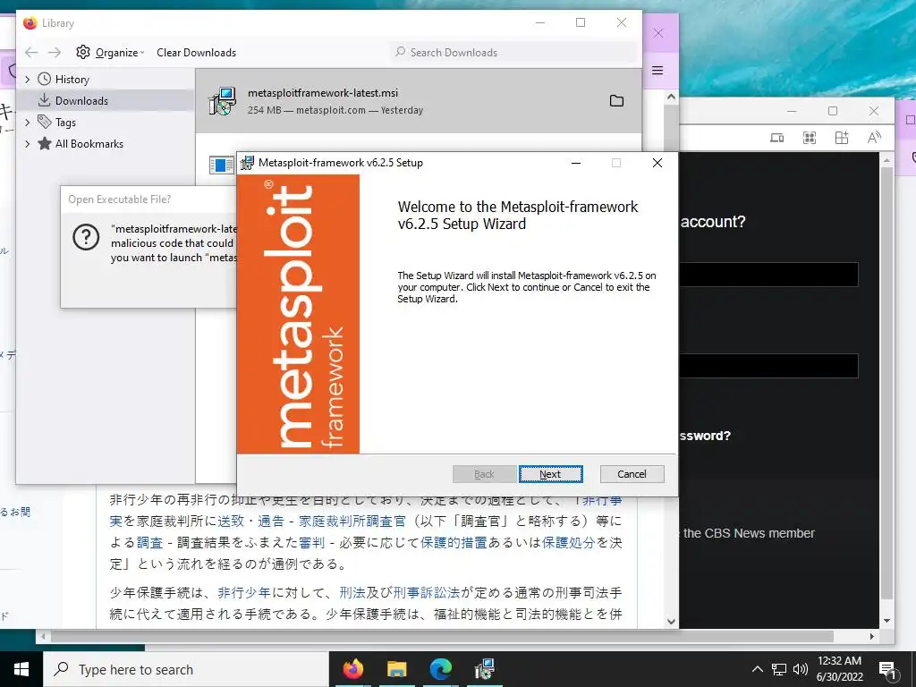Viewport: 916px width, 687px height.
Task: Click the taskbar search box
Action: point(186,669)
